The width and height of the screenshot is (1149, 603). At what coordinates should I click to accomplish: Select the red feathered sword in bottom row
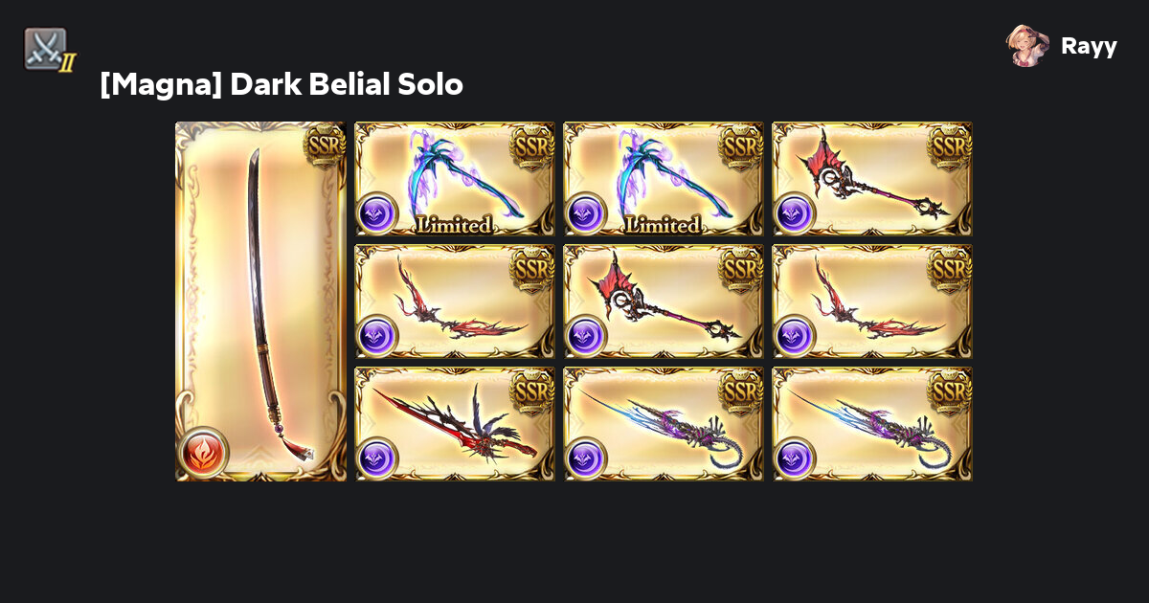point(455,424)
